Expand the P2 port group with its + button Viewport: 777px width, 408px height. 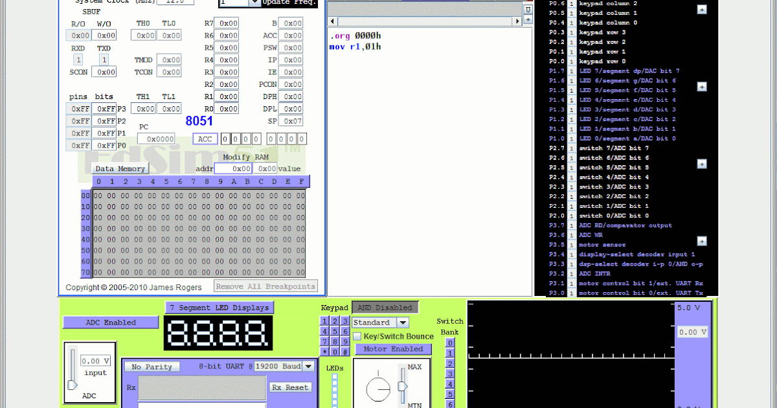coord(701,165)
